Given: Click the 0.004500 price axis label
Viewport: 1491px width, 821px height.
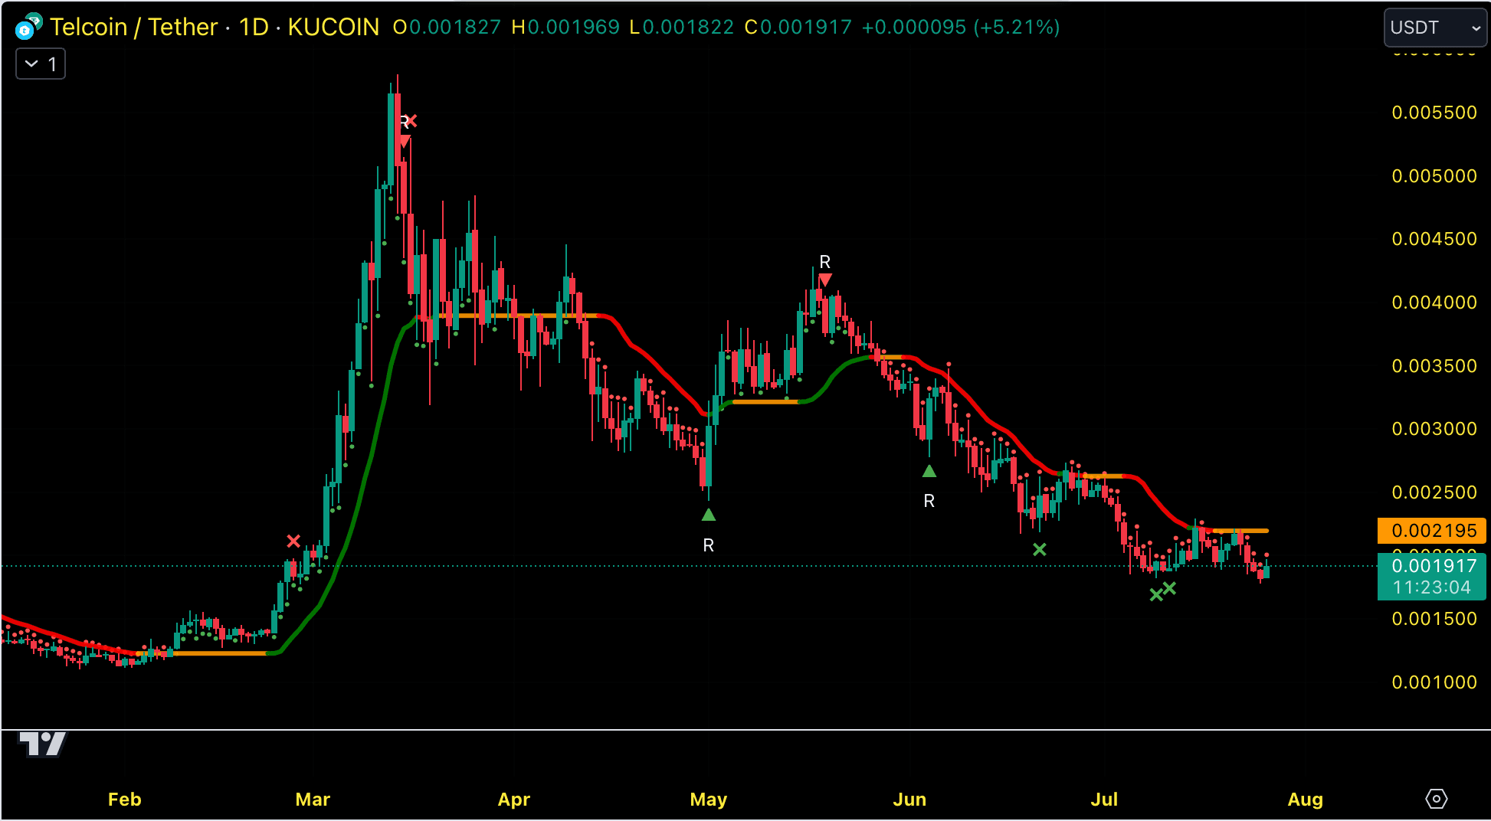Looking at the screenshot, I should [x=1434, y=239].
